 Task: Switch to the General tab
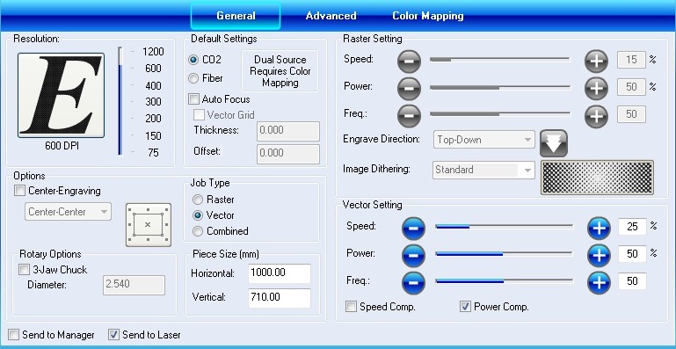point(236,16)
